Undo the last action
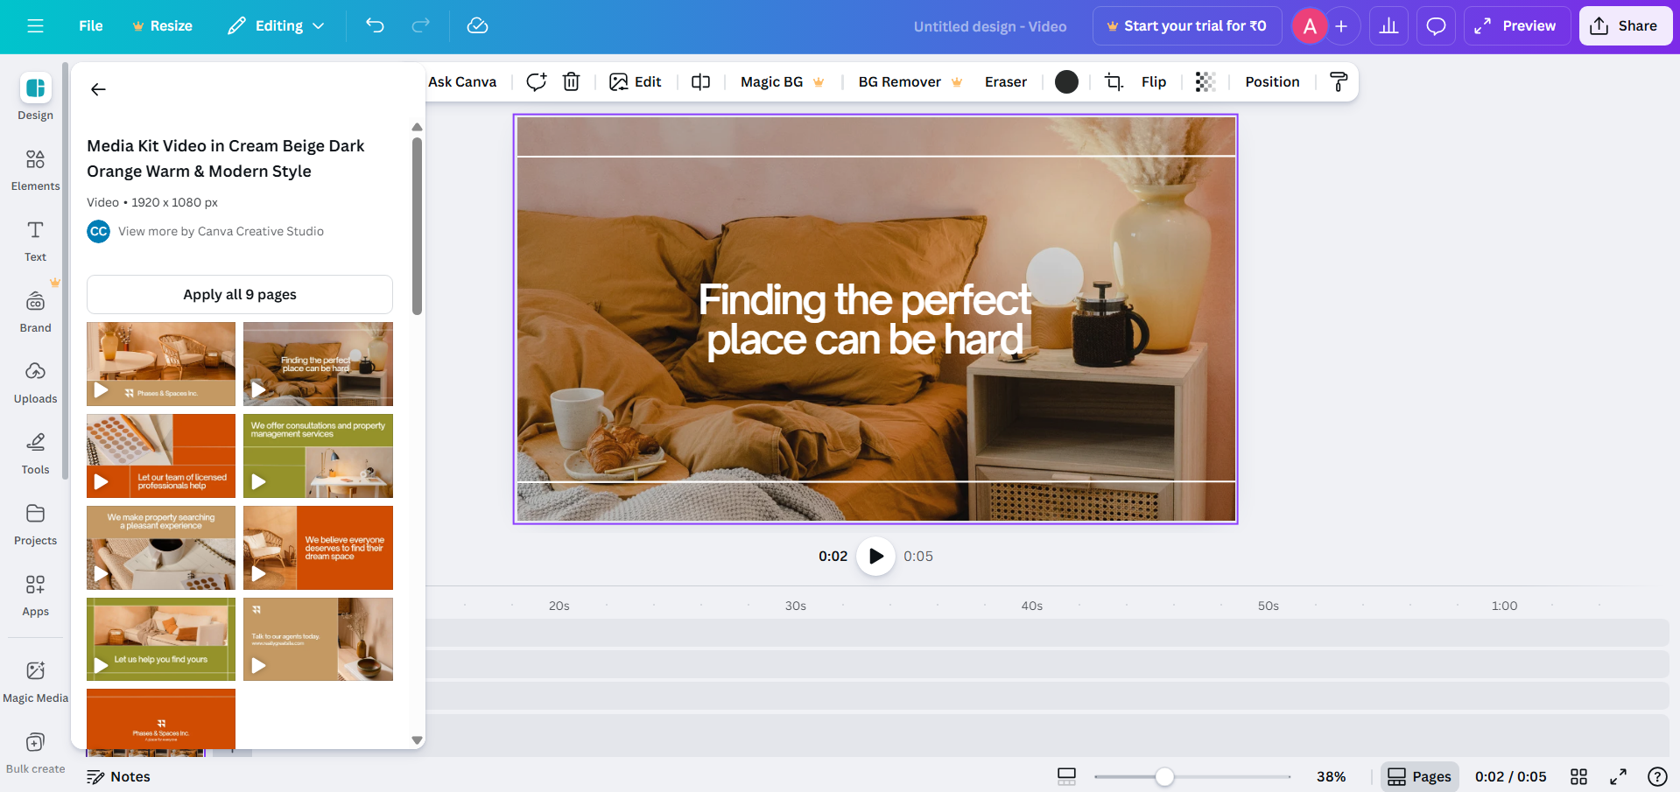1680x792 pixels. click(x=375, y=25)
